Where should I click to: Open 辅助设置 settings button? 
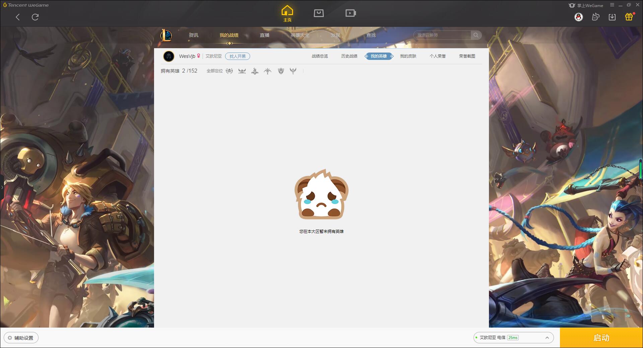coord(21,338)
